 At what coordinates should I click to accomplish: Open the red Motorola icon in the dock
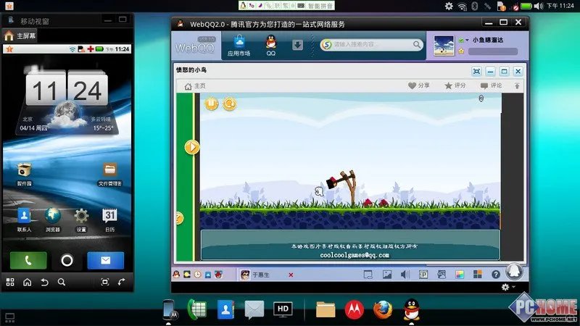tap(355, 310)
